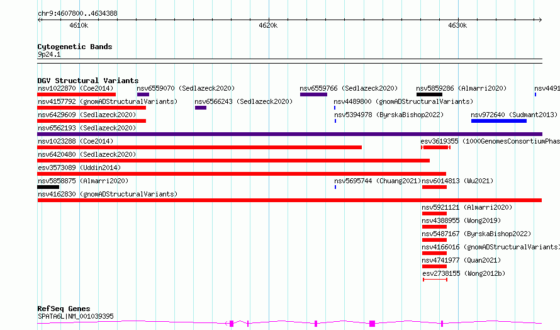Screen dimensions: 560x330
Task: Click the red bar under nsv6420480
Action: tap(233, 161)
